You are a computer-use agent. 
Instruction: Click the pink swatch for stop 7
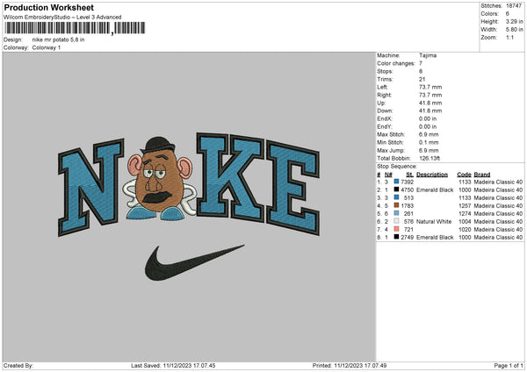pos(397,229)
